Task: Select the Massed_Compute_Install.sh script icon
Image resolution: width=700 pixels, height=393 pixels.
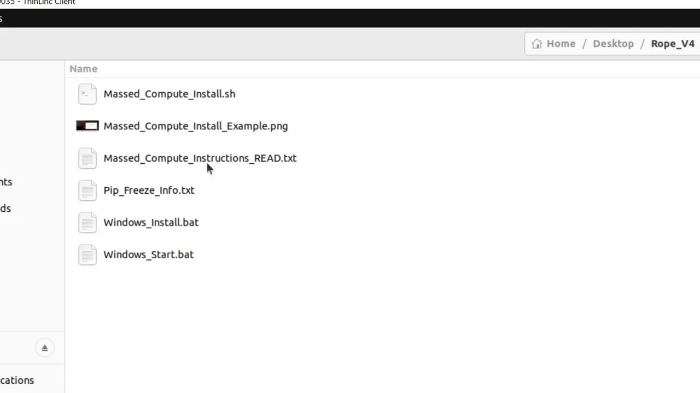Action: 87,94
